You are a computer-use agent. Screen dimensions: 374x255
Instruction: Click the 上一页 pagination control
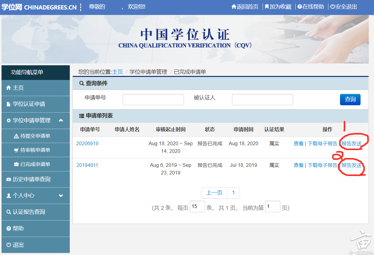point(214,193)
